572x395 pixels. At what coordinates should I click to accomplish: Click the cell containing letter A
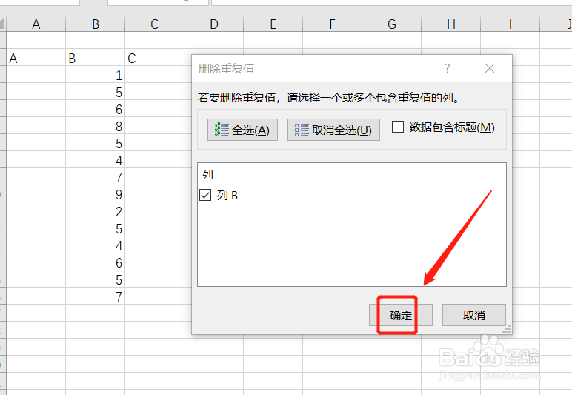pyautogui.click(x=36, y=58)
